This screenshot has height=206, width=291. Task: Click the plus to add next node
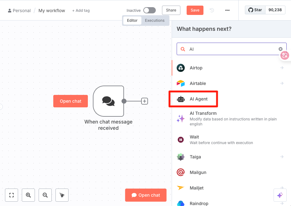click(x=145, y=101)
